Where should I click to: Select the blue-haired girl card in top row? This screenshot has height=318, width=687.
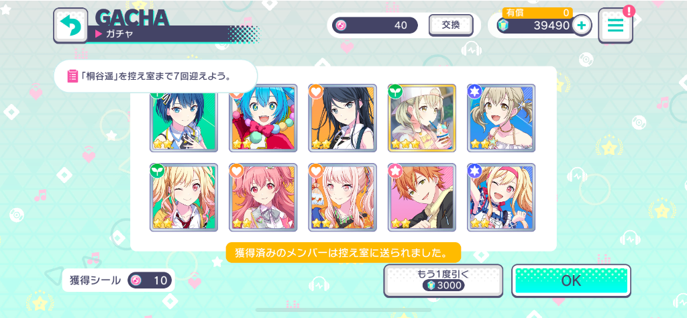[184, 118]
